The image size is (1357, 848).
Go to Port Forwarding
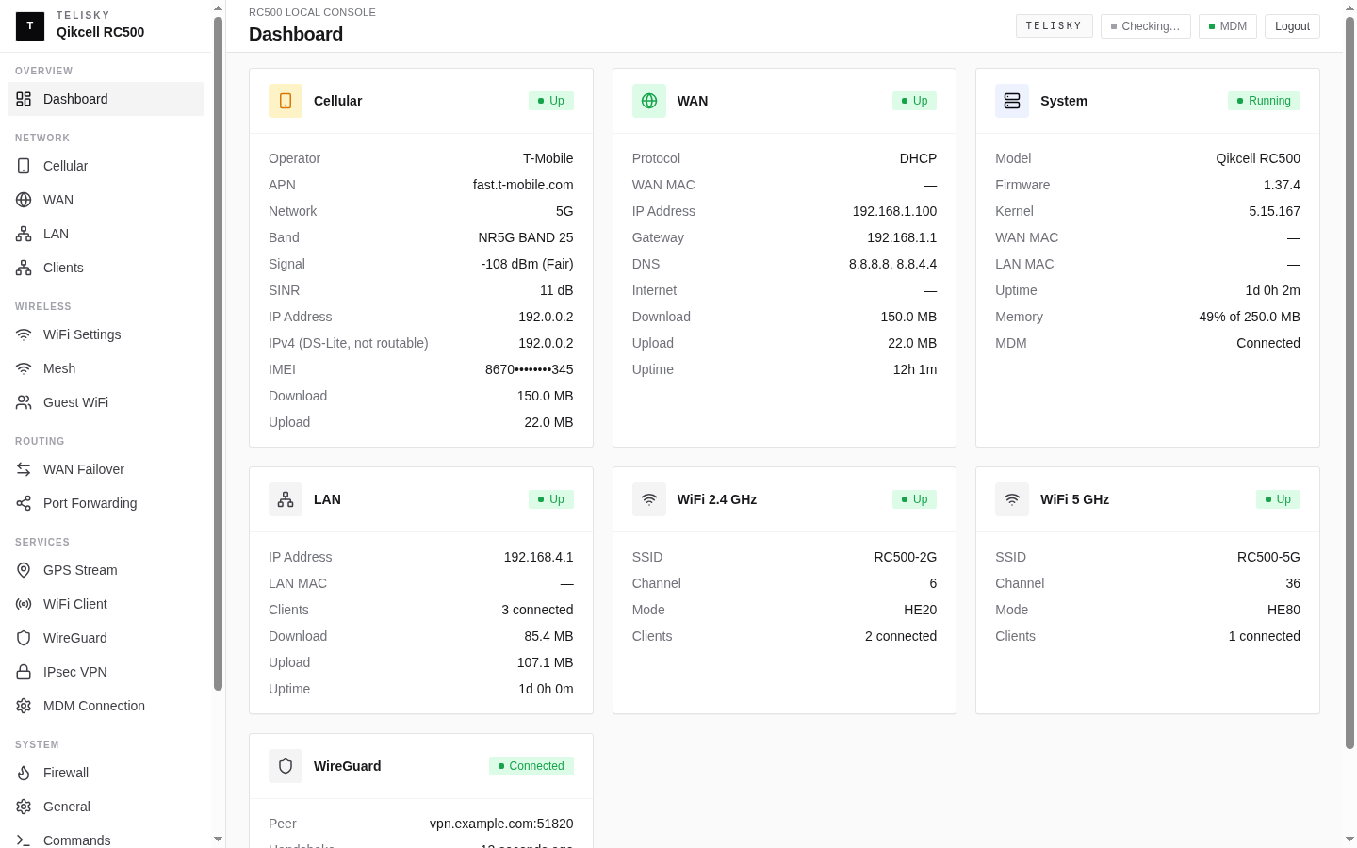tap(106, 503)
